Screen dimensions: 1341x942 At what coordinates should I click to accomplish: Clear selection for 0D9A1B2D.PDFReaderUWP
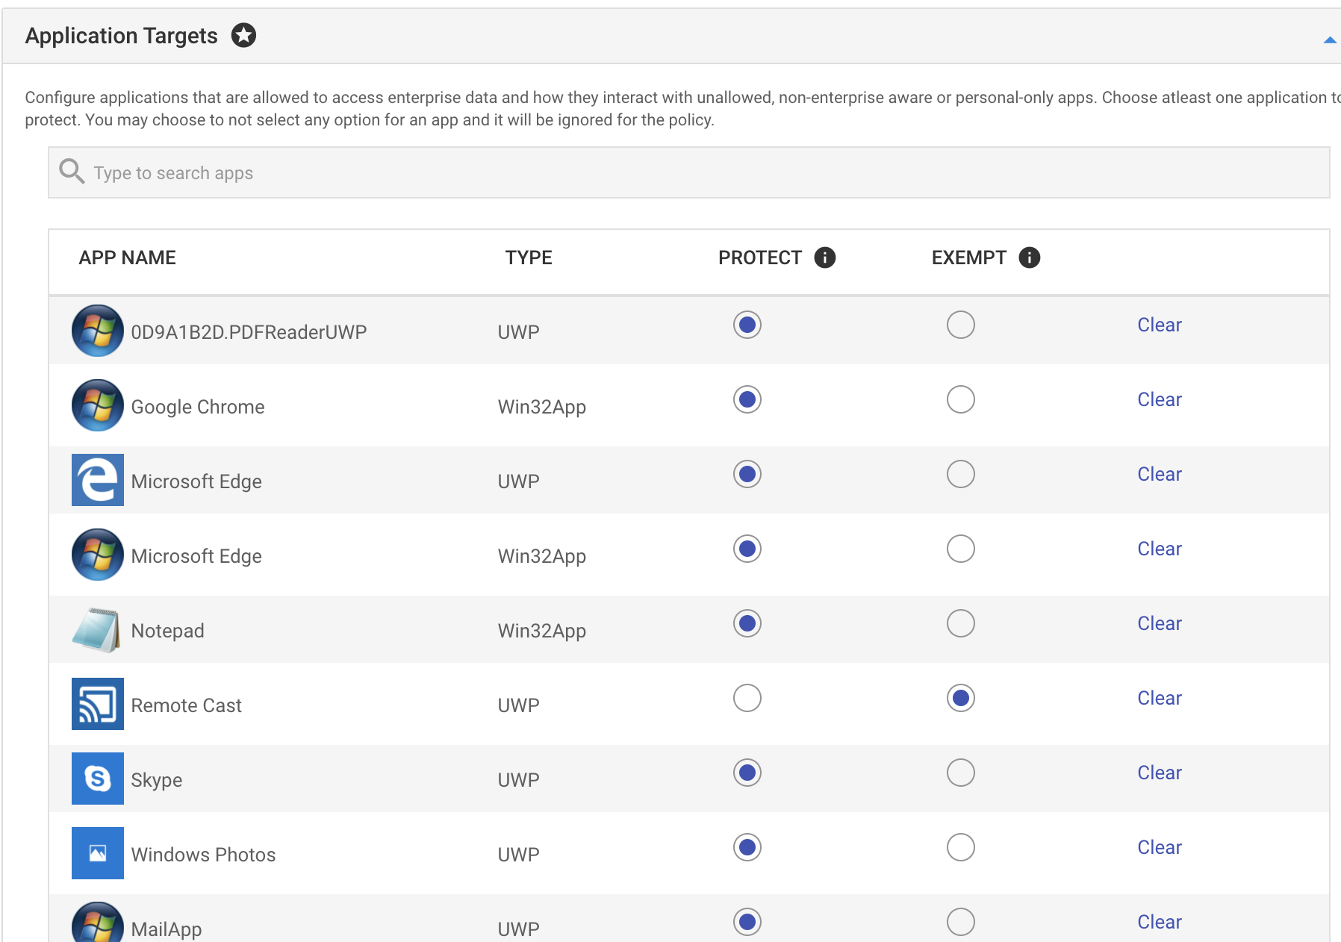point(1160,325)
